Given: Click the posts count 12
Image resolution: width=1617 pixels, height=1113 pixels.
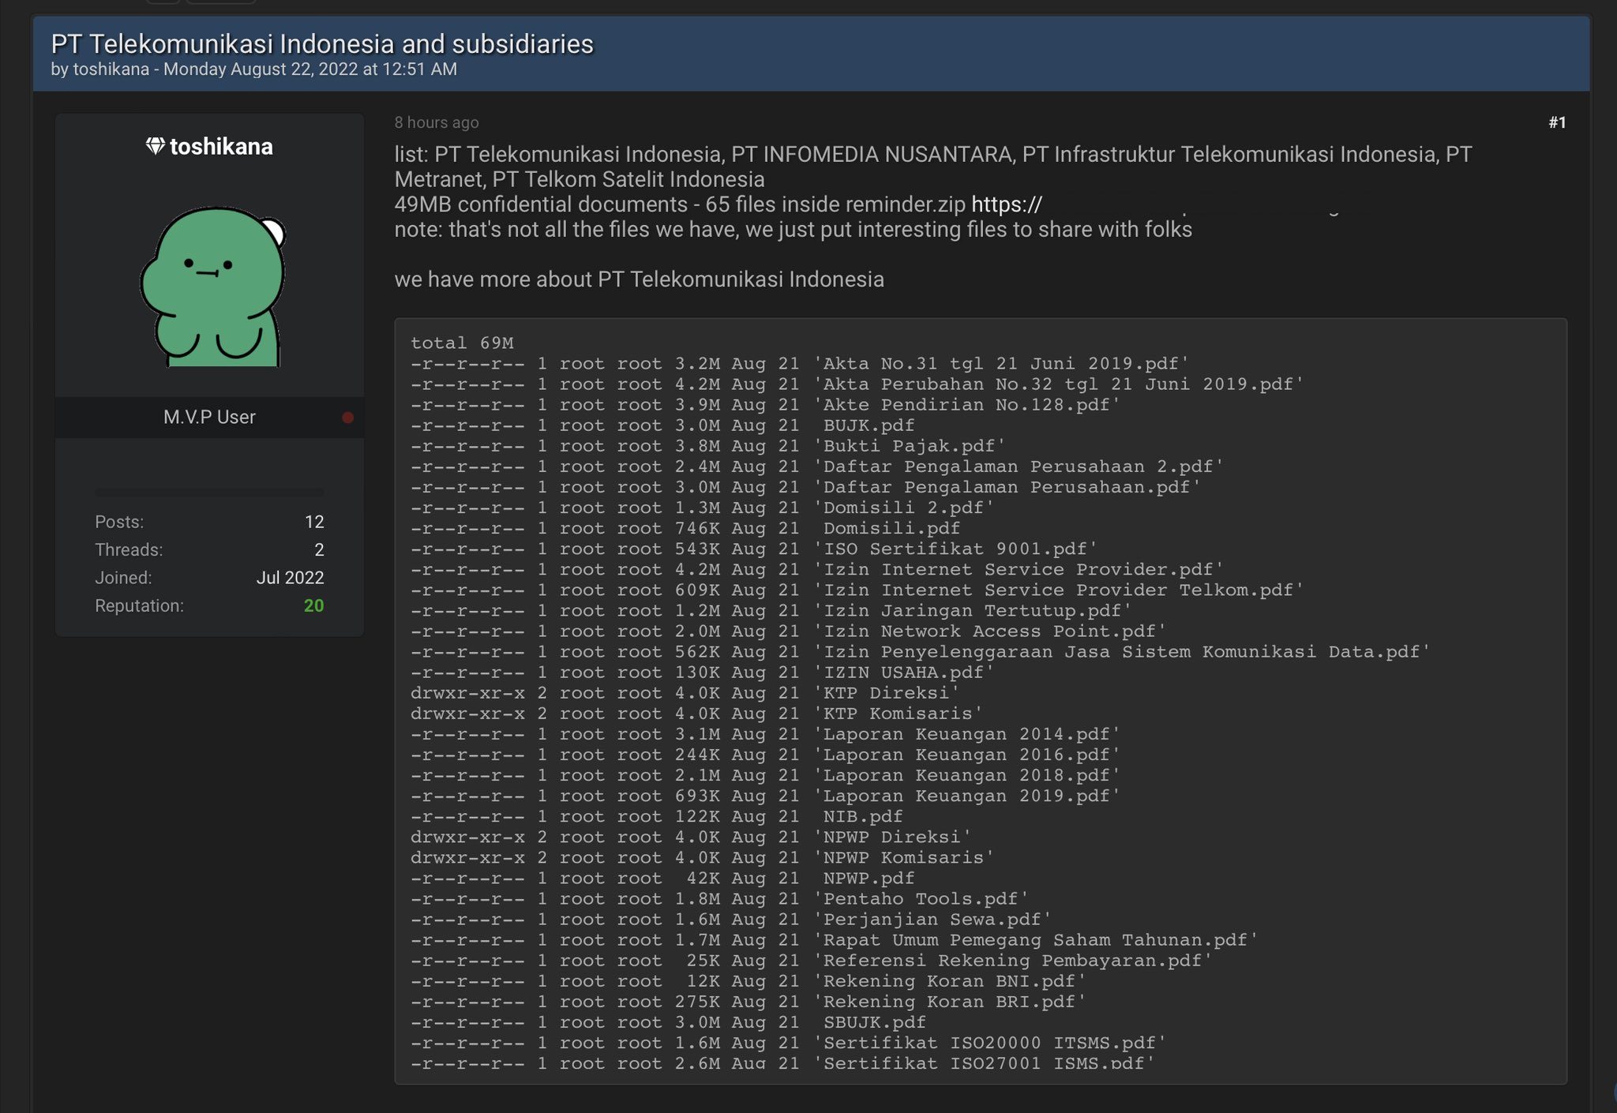Looking at the screenshot, I should tap(313, 522).
